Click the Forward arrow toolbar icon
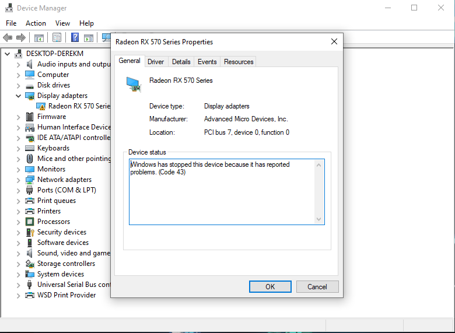The image size is (455, 333). (21, 37)
